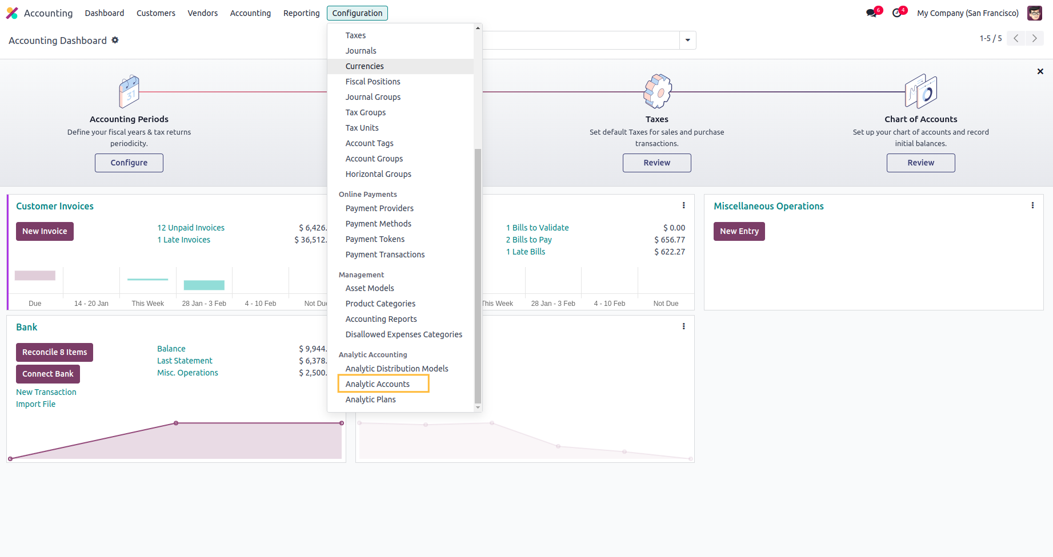Close the onboarding banner
Viewport: 1053px width, 557px height.
tap(1040, 71)
